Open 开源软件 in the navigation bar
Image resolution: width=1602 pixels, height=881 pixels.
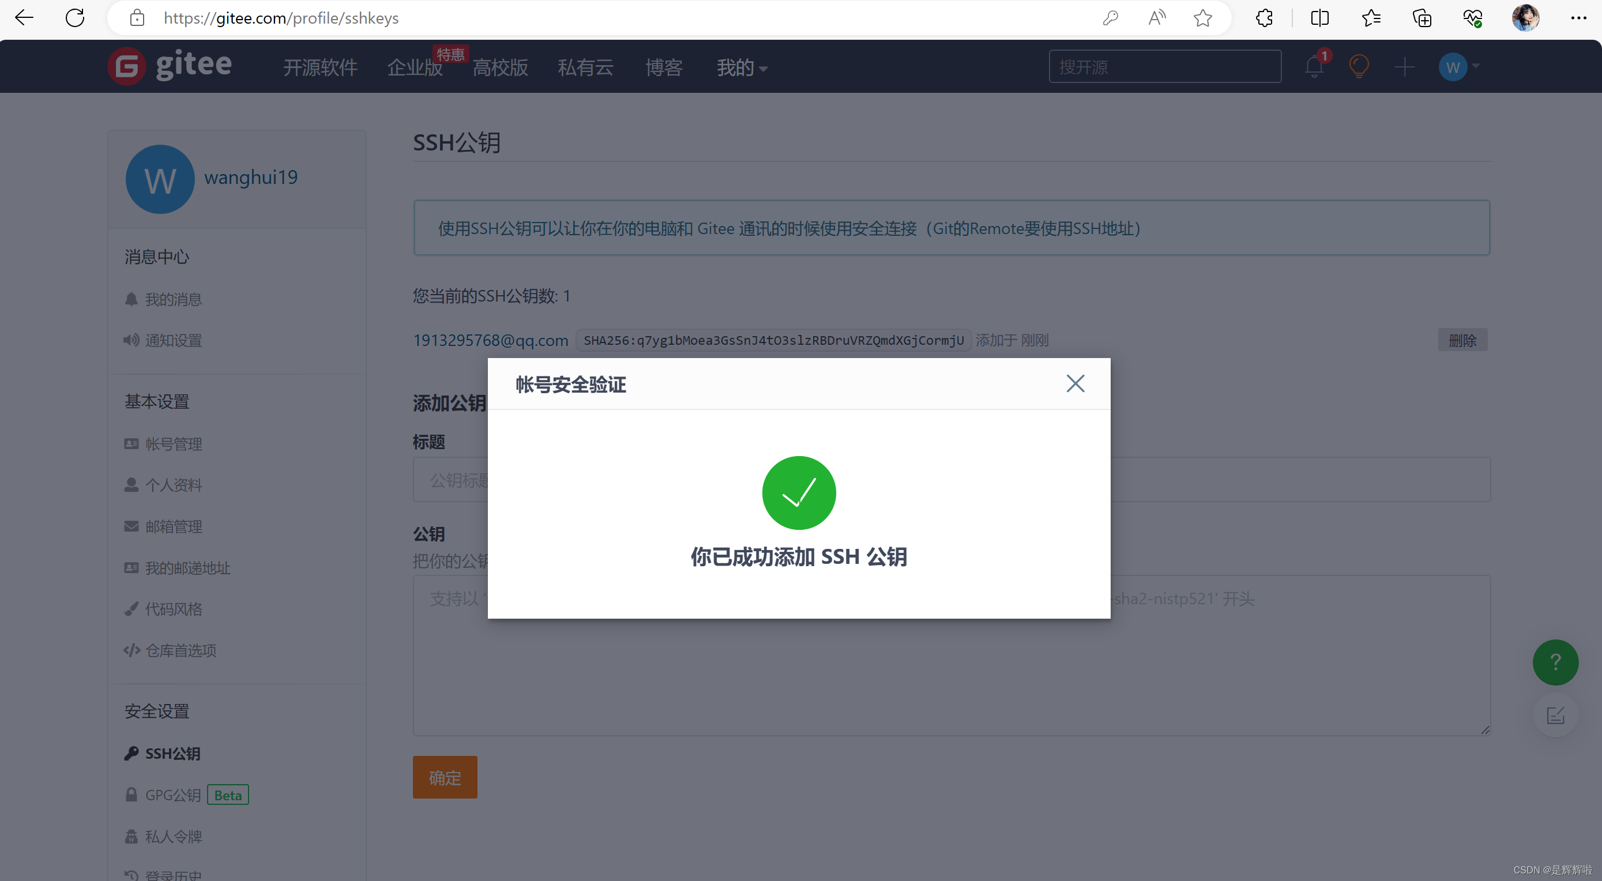tap(320, 67)
